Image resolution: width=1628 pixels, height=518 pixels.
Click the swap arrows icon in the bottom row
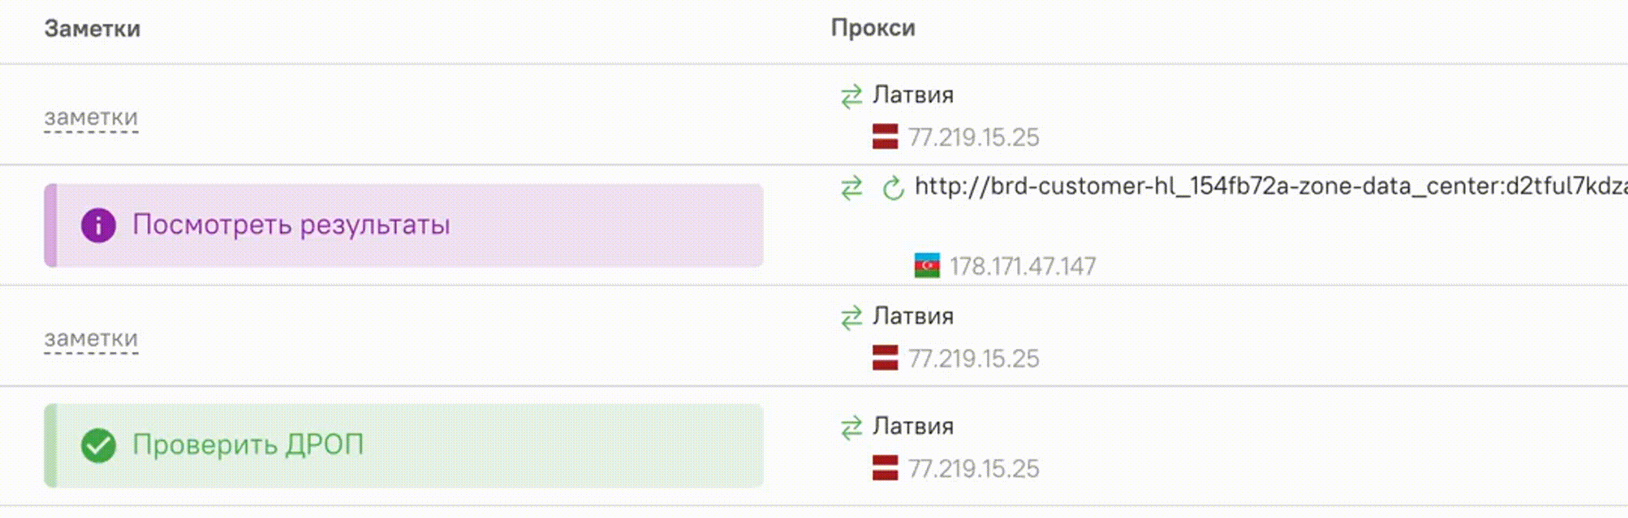pyautogui.click(x=851, y=428)
